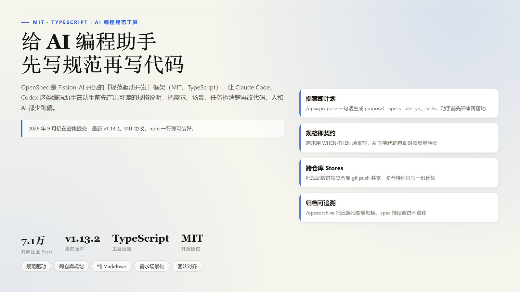The height and width of the screenshot is (292, 520).
Task: Click the header line MIT · TYPESCRIPT · AI 编程规范工具
Action: point(85,22)
